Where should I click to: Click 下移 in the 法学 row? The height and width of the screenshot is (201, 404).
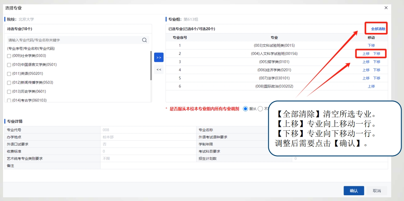[377, 78]
